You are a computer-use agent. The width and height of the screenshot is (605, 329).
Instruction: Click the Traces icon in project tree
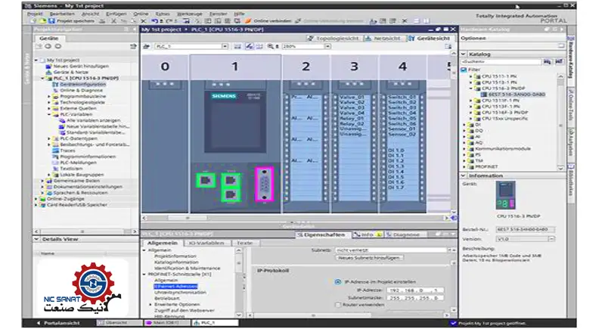55,151
